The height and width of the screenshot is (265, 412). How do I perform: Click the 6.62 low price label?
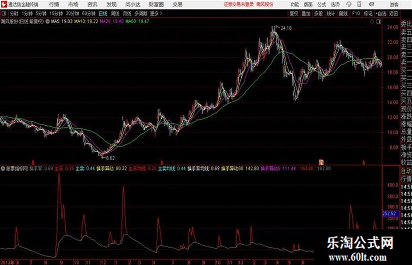[110, 158]
